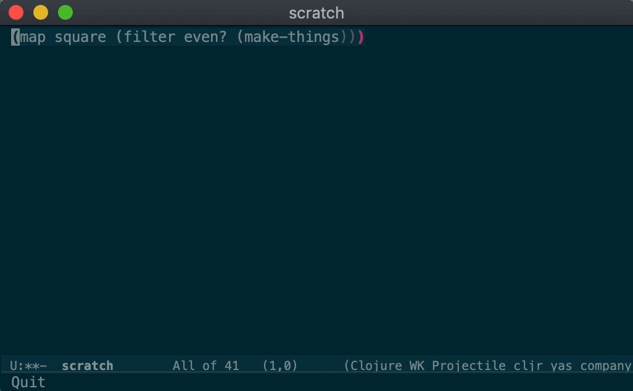Click the "U:**-" buffer status indicator
Screen dimensions: 633x391
[x=28, y=366]
